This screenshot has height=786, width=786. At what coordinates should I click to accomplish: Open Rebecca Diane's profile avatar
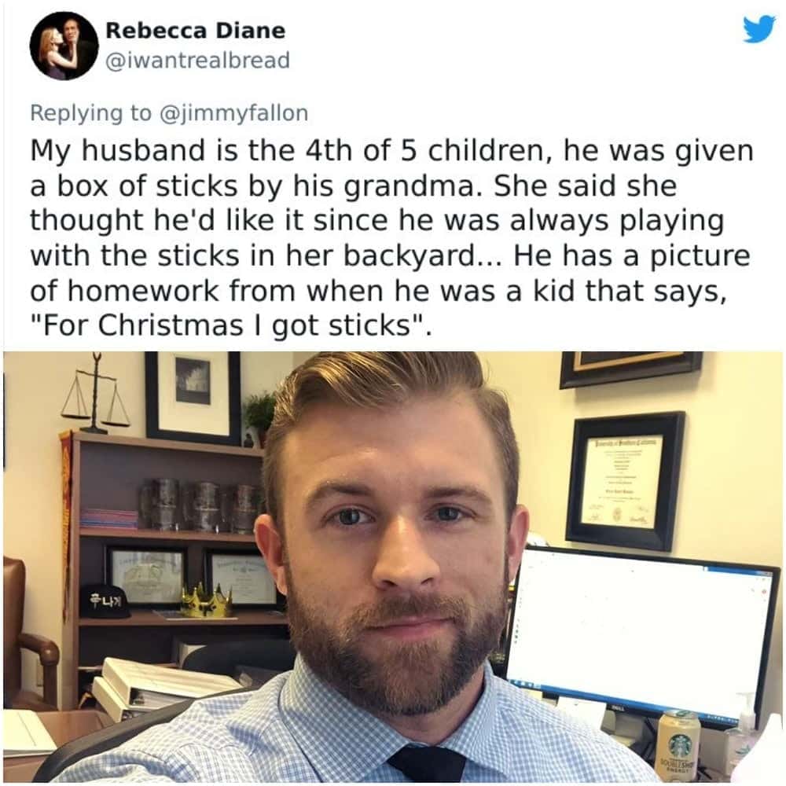[64, 46]
